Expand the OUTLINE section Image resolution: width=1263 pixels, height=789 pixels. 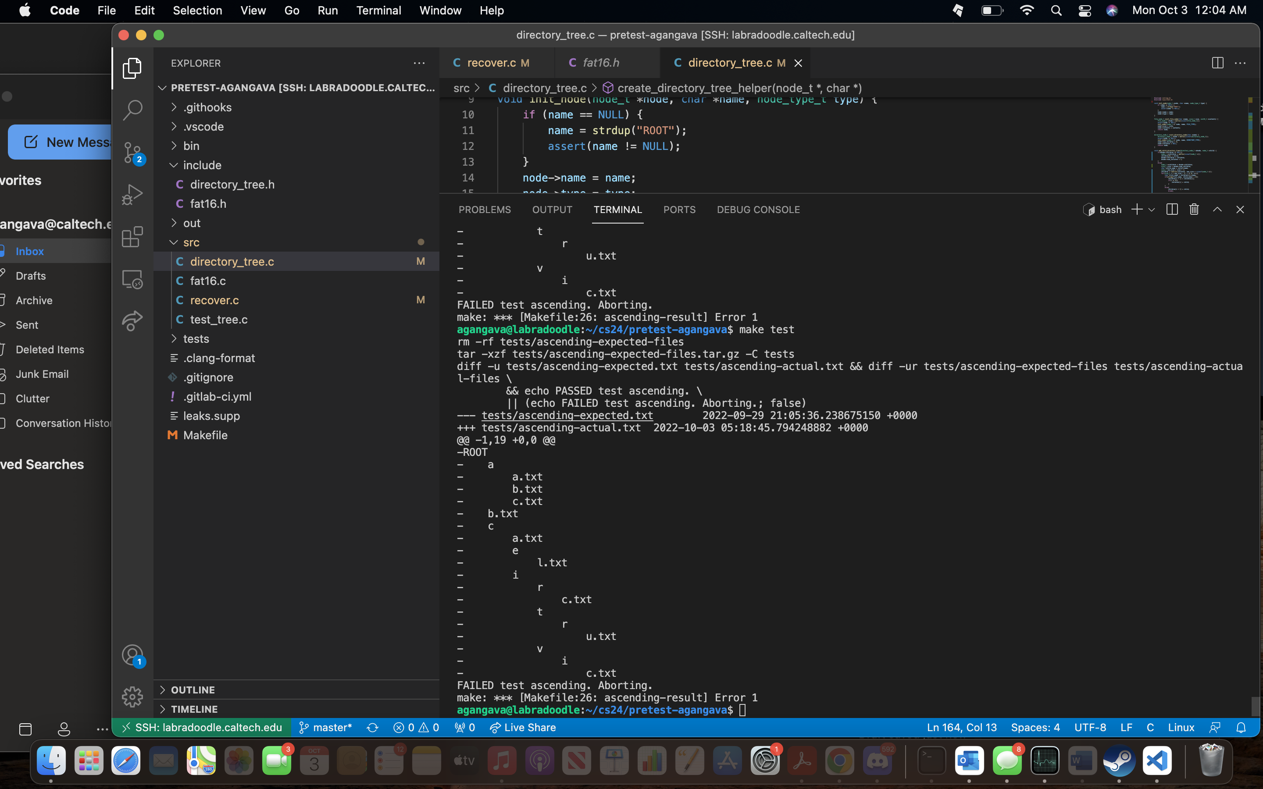point(193,690)
